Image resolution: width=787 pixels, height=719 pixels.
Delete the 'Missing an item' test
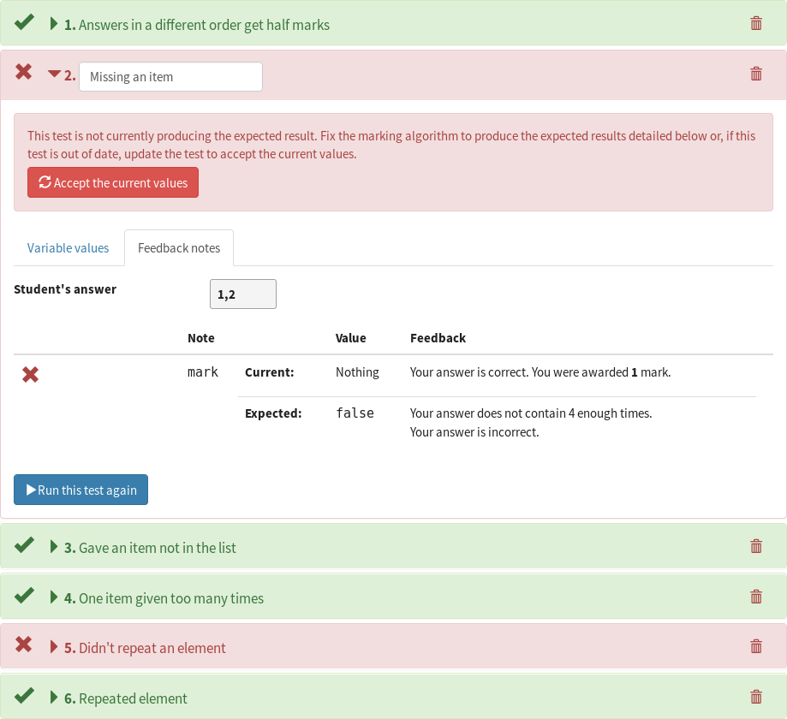[756, 74]
